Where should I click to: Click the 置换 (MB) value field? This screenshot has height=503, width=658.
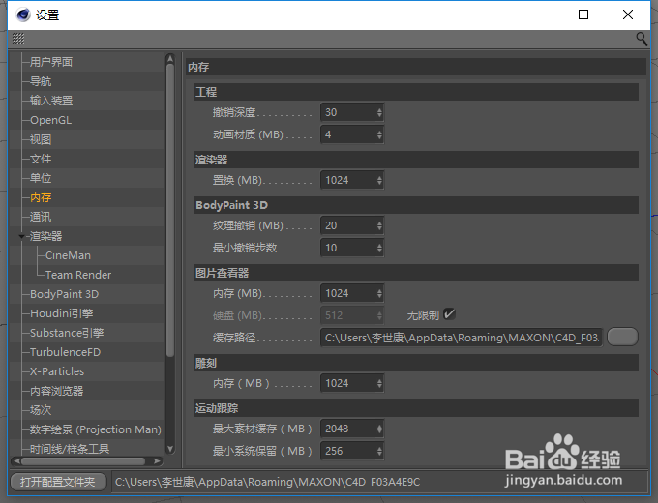(x=348, y=180)
